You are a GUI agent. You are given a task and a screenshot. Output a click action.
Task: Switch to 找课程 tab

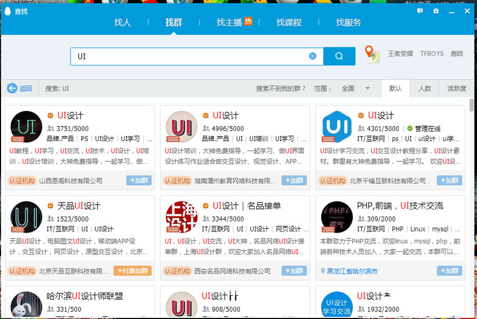pyautogui.click(x=288, y=22)
